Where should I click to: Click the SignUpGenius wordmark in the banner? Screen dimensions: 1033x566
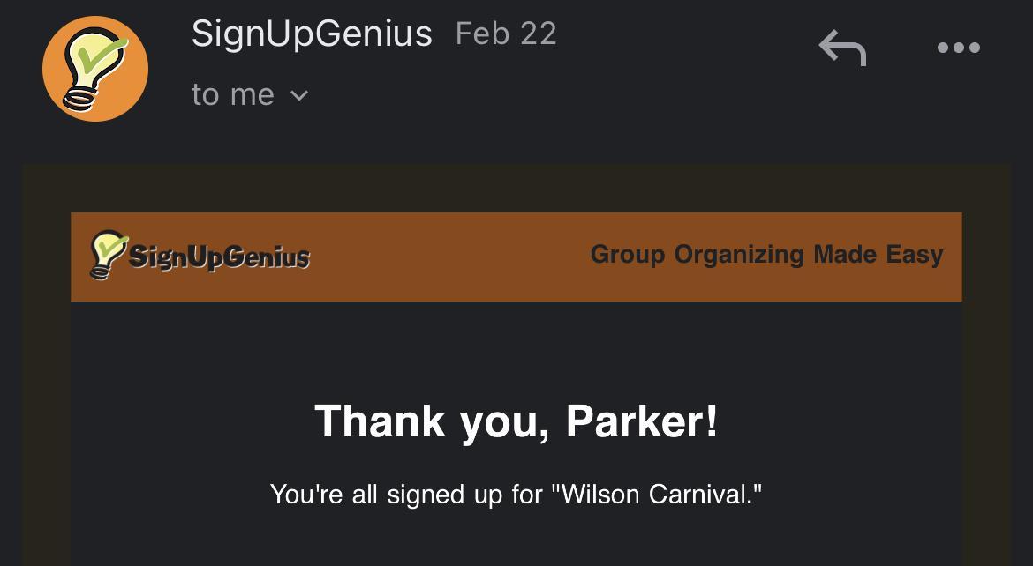click(219, 257)
